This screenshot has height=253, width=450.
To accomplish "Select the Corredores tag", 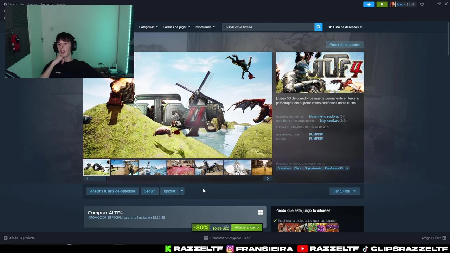I will (x=284, y=168).
